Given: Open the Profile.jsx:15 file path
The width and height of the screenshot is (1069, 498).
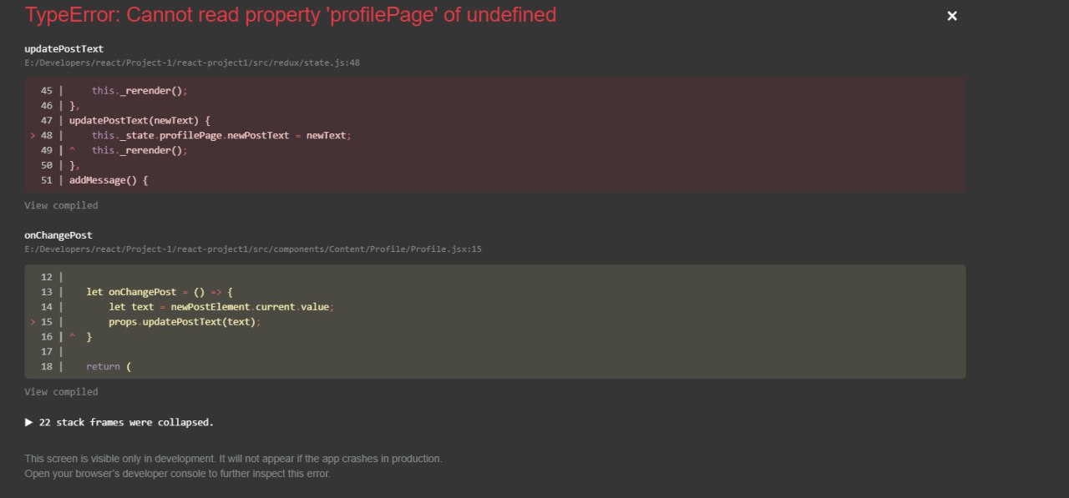Looking at the screenshot, I should pos(253,249).
